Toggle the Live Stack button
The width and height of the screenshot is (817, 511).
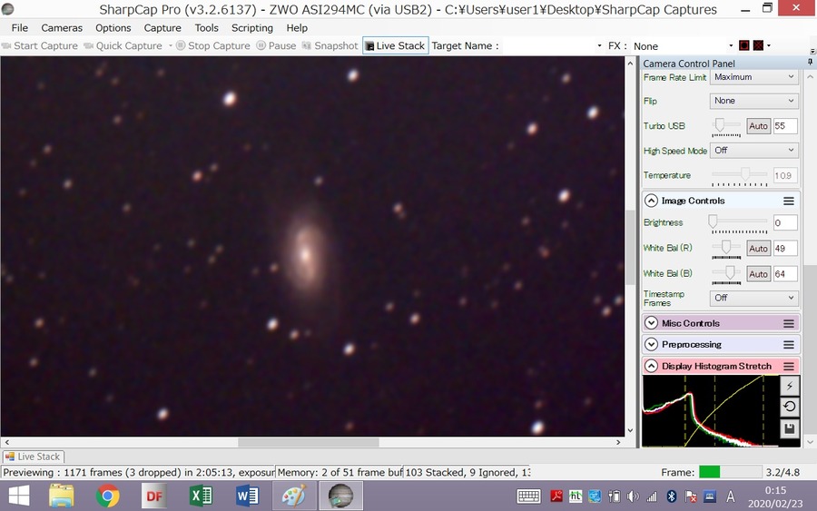pos(396,46)
